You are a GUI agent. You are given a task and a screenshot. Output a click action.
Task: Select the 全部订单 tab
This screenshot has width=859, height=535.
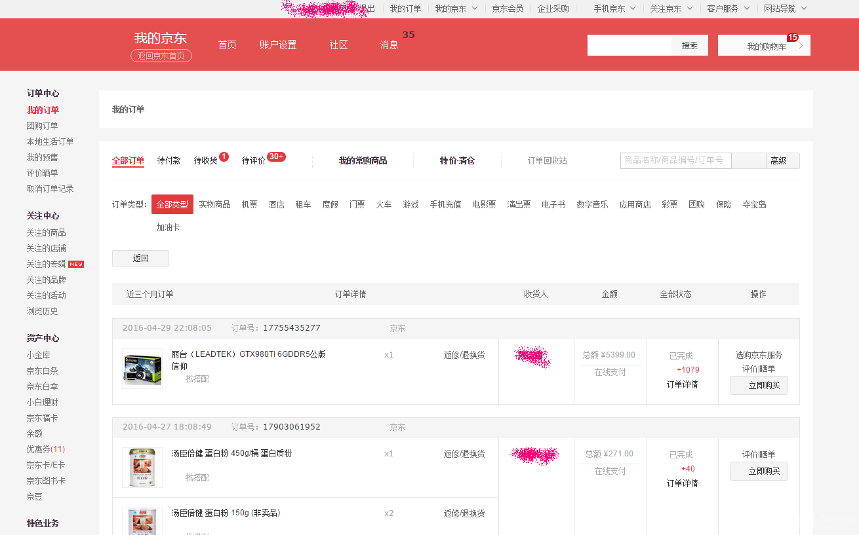click(x=128, y=160)
